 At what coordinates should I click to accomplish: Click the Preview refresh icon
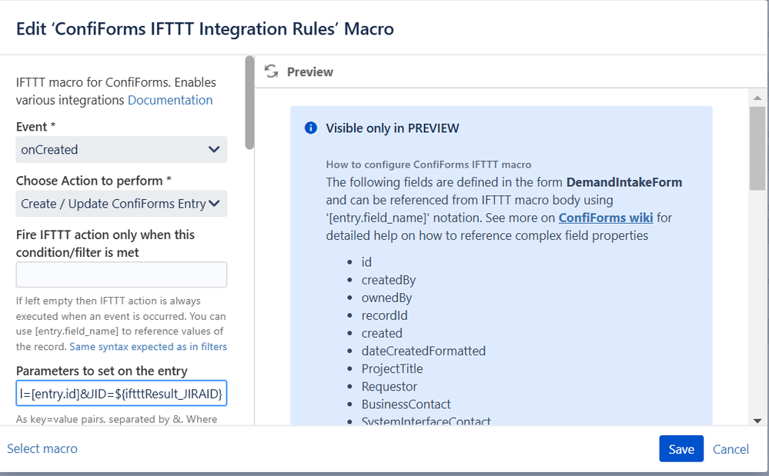click(271, 72)
